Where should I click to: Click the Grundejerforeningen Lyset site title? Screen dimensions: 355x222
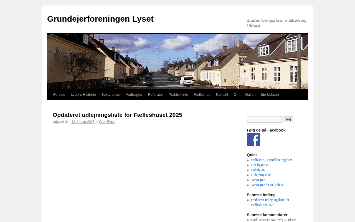point(100,19)
